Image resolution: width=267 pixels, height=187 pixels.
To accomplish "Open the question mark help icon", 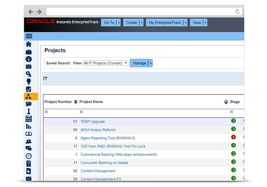I will (x=29, y=164).
